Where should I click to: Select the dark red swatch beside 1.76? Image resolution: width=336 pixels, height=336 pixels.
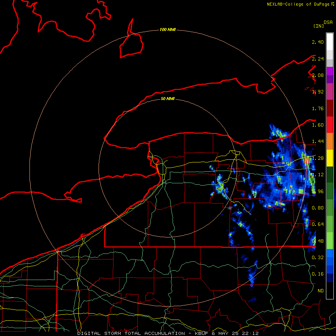point(330,108)
